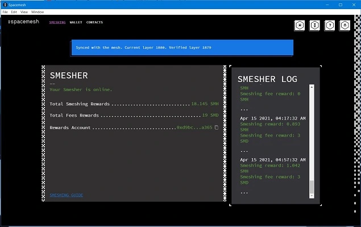The image size is (361, 227).
Task: Copy the rewards account address
Action: 217,127
